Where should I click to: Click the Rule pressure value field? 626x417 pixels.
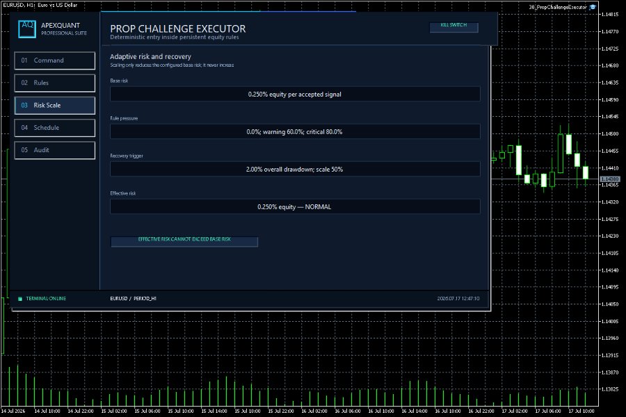[295, 131]
